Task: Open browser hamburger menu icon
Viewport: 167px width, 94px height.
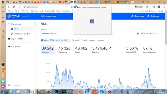Action: 148,2
